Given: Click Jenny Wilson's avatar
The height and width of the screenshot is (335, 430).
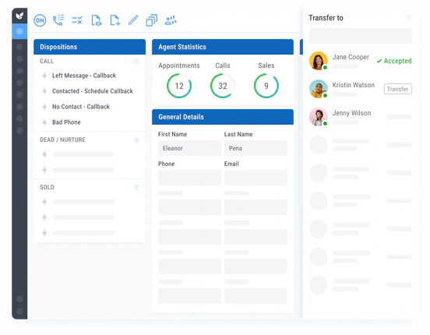Looking at the screenshot, I should [319, 117].
